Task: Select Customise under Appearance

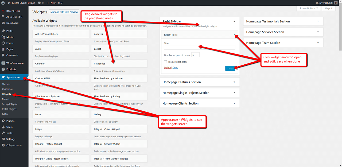Action: click(7, 89)
